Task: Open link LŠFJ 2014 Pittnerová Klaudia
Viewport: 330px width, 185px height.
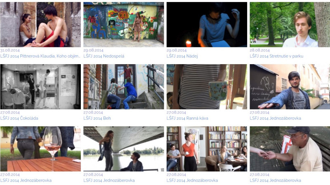Action: coord(40,56)
